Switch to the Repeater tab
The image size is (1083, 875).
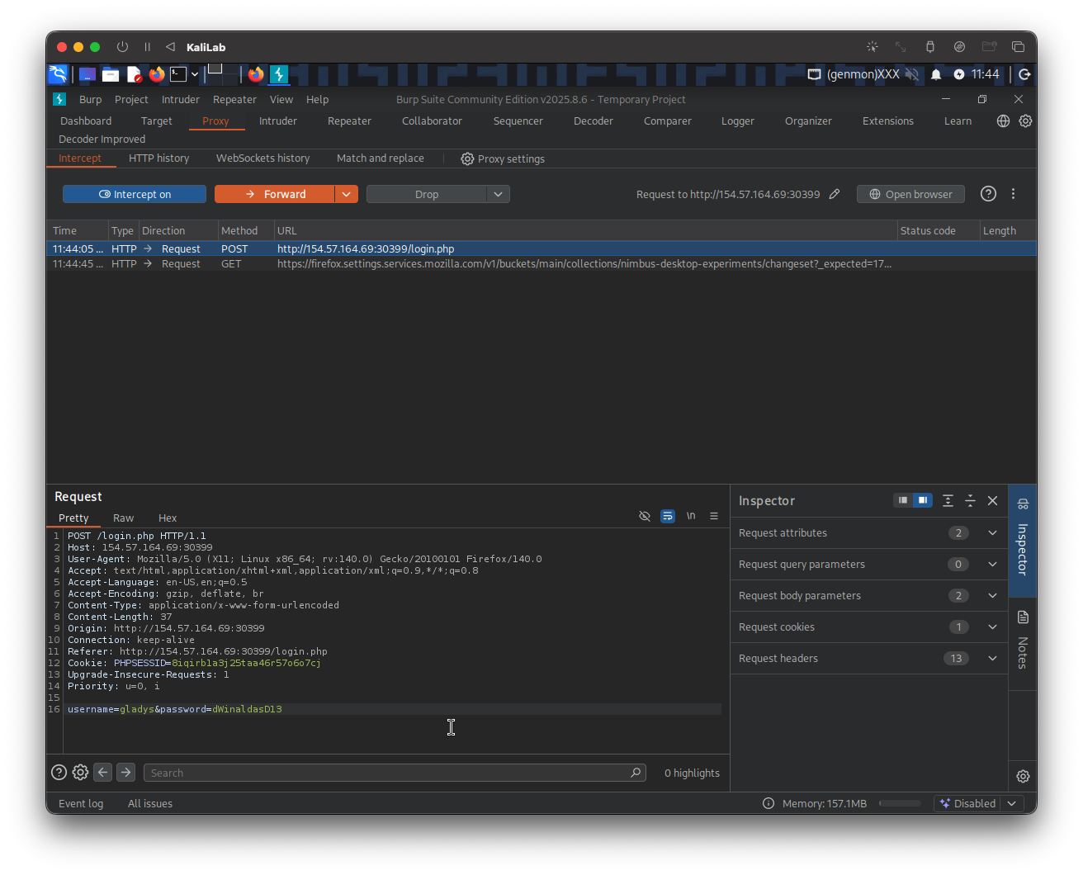pos(349,121)
